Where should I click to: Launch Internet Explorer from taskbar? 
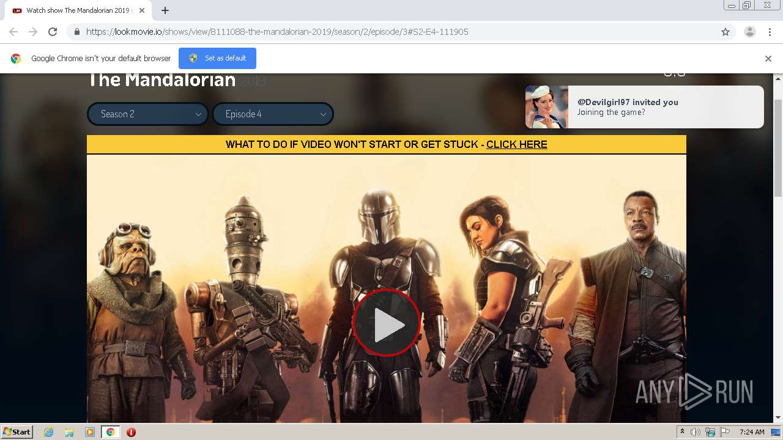(49, 432)
